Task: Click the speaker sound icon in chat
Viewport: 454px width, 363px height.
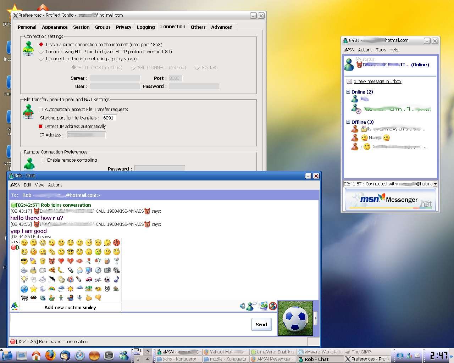Action: [243, 306]
